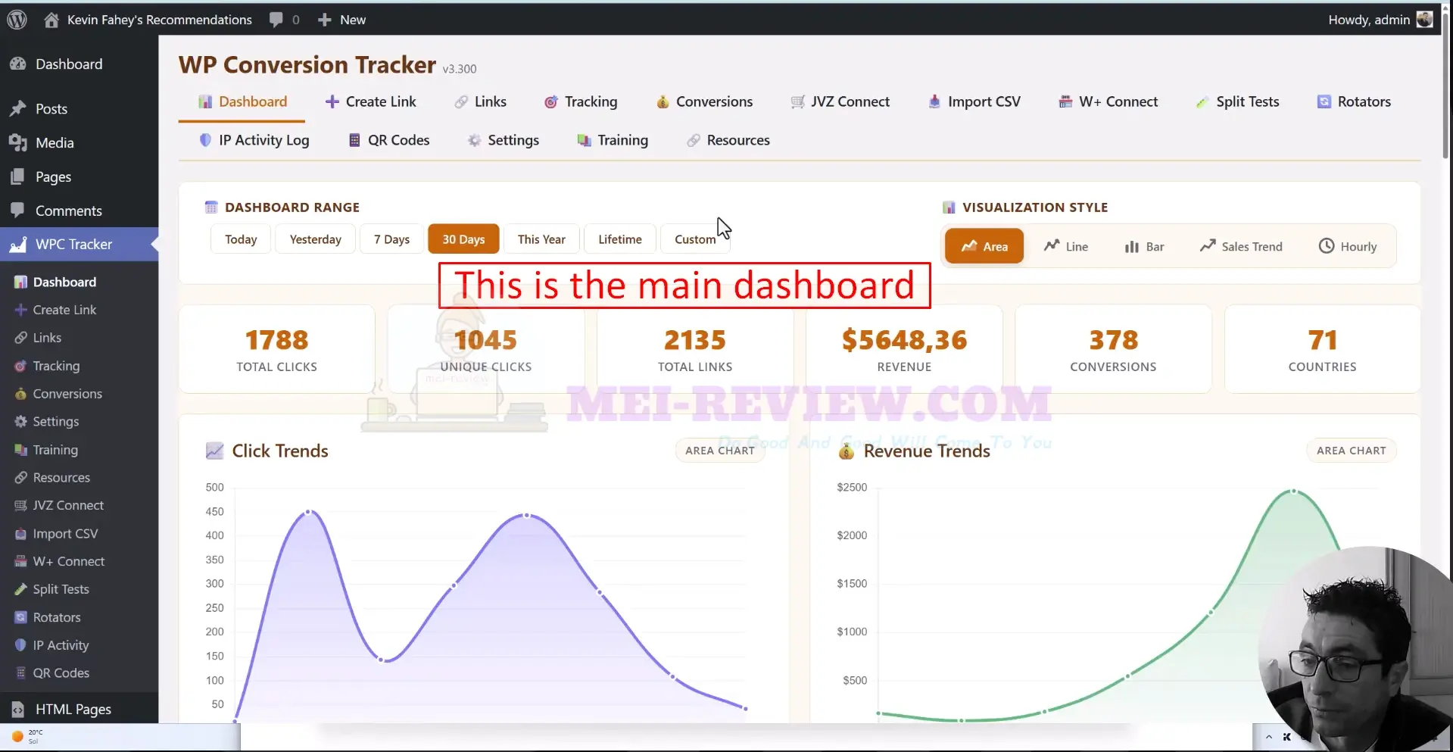This screenshot has height=752, width=1453.
Task: Click the Media icon in sidebar
Action: click(x=18, y=142)
